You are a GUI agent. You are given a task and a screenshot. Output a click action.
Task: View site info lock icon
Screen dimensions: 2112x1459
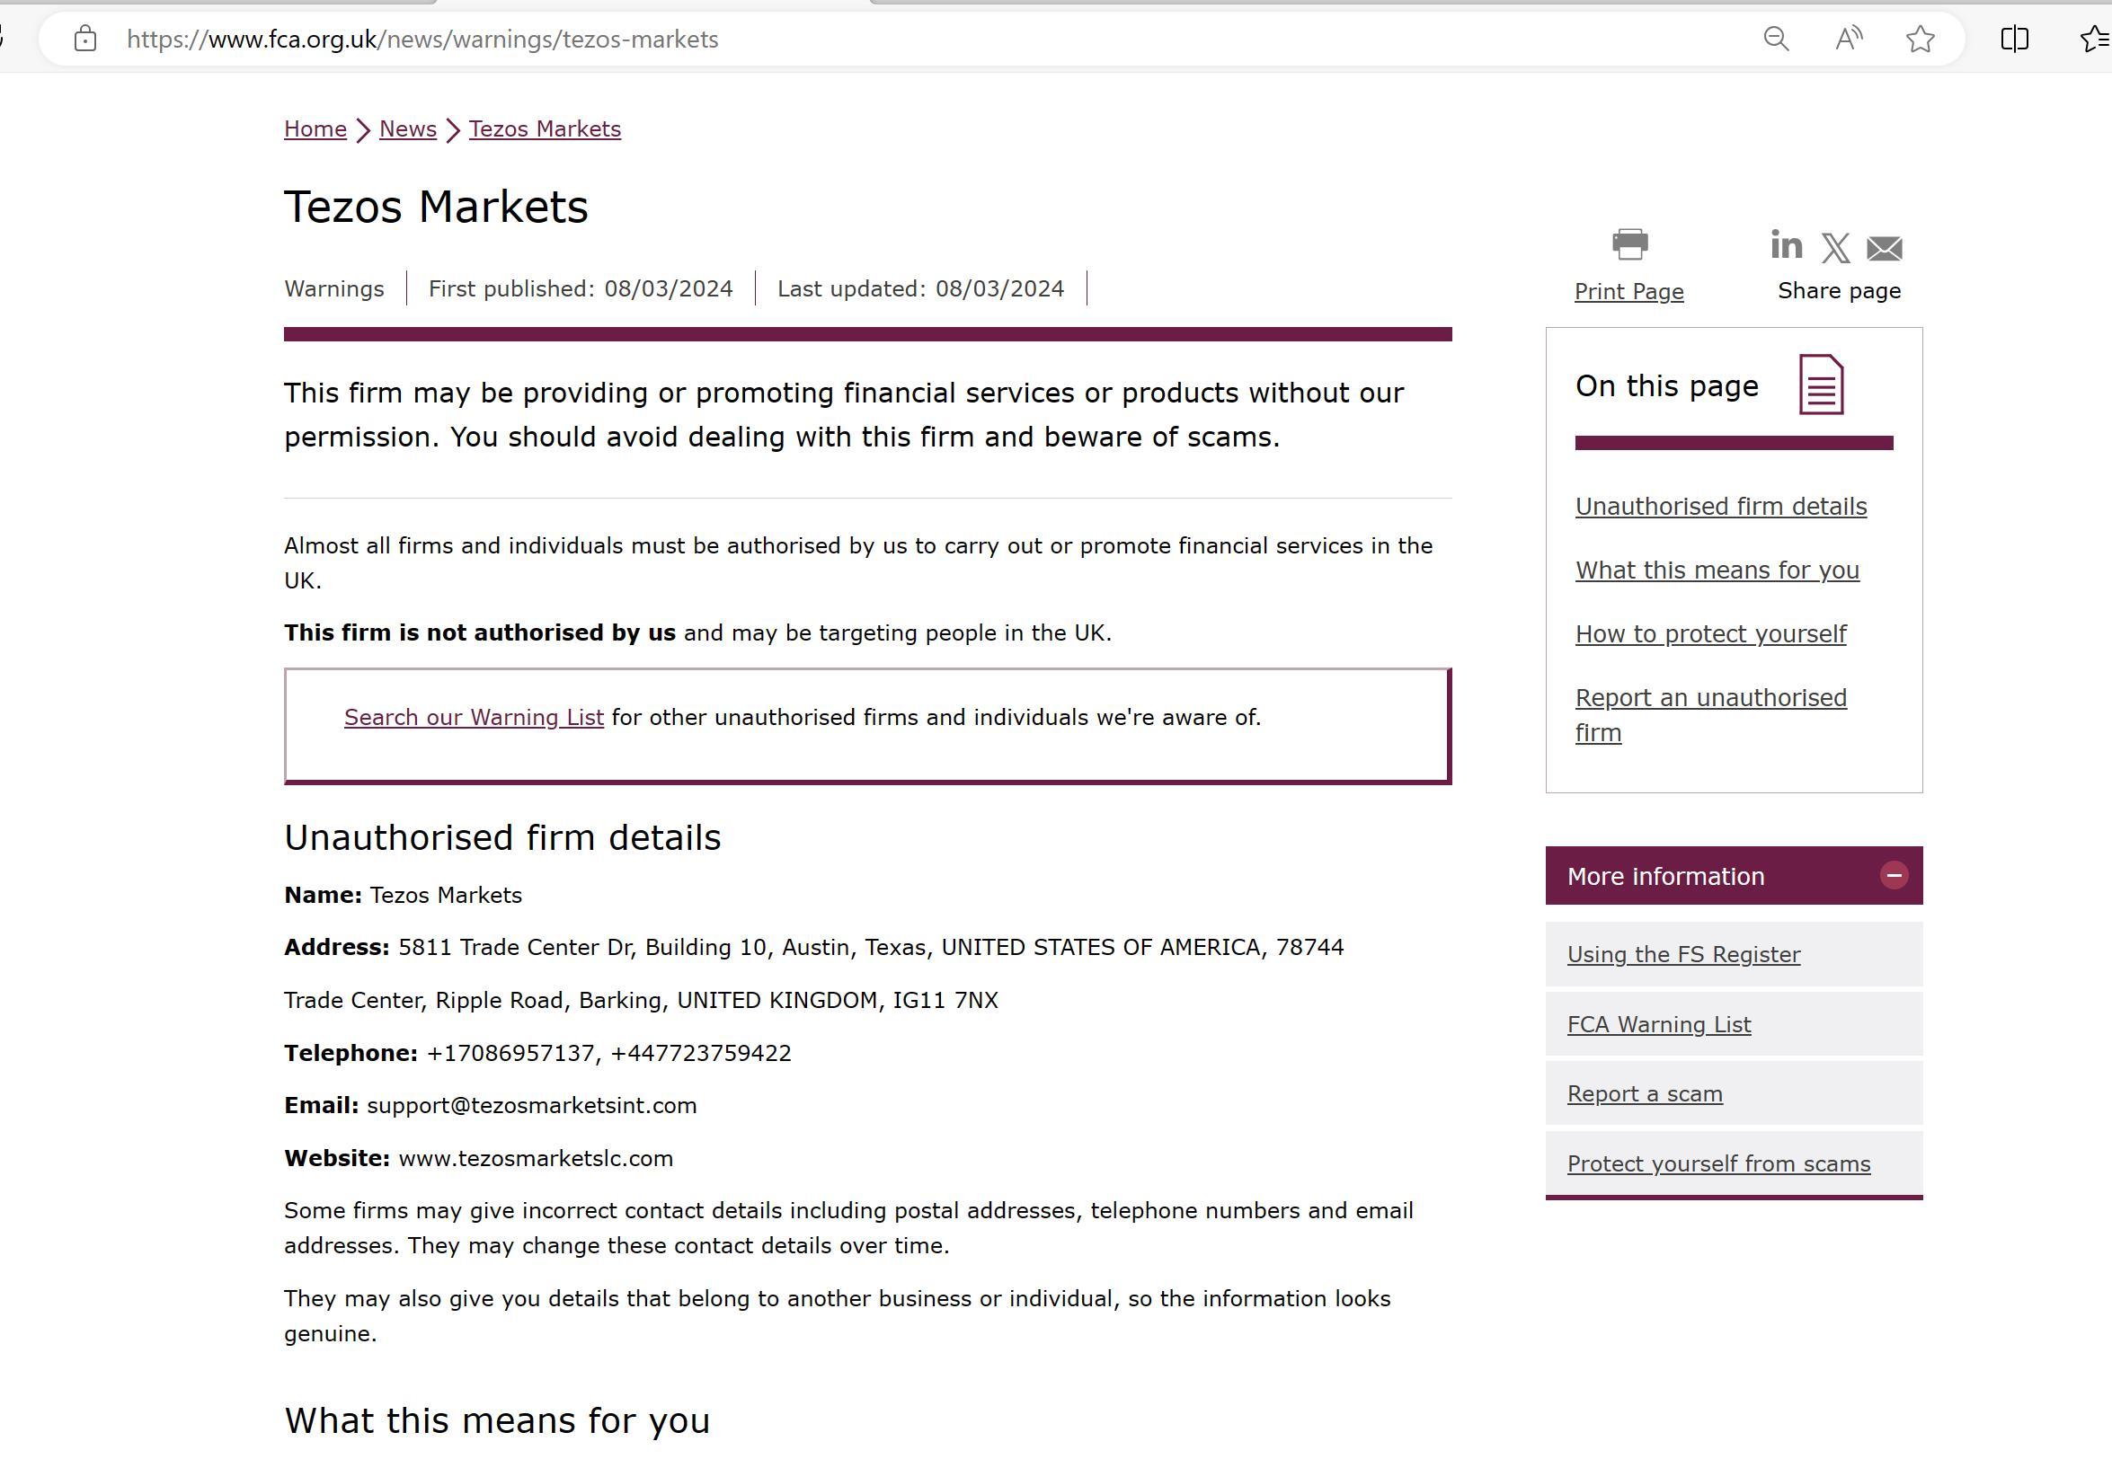[x=85, y=39]
